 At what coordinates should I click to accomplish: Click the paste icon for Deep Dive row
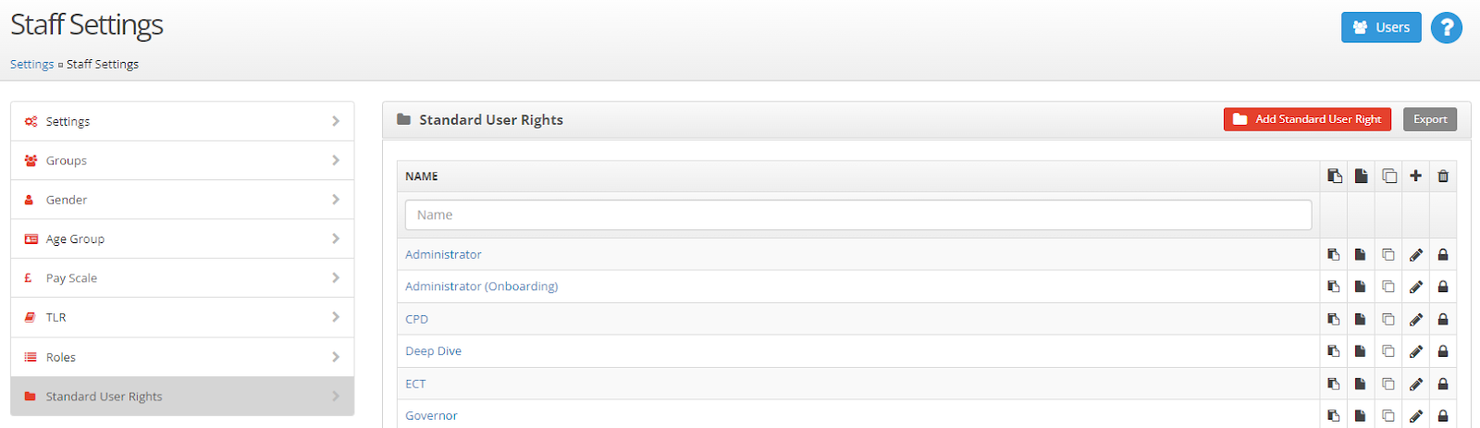click(x=1334, y=351)
